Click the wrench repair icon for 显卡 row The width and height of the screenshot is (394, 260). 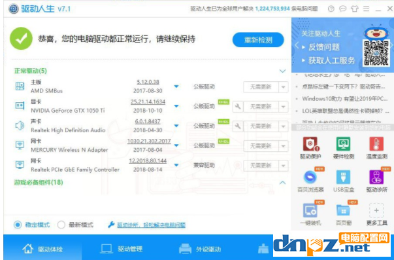(x=238, y=107)
